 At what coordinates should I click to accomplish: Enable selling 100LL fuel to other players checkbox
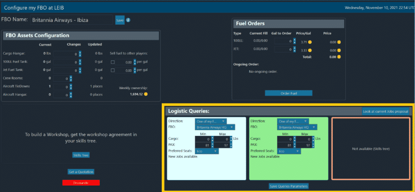click(113, 62)
